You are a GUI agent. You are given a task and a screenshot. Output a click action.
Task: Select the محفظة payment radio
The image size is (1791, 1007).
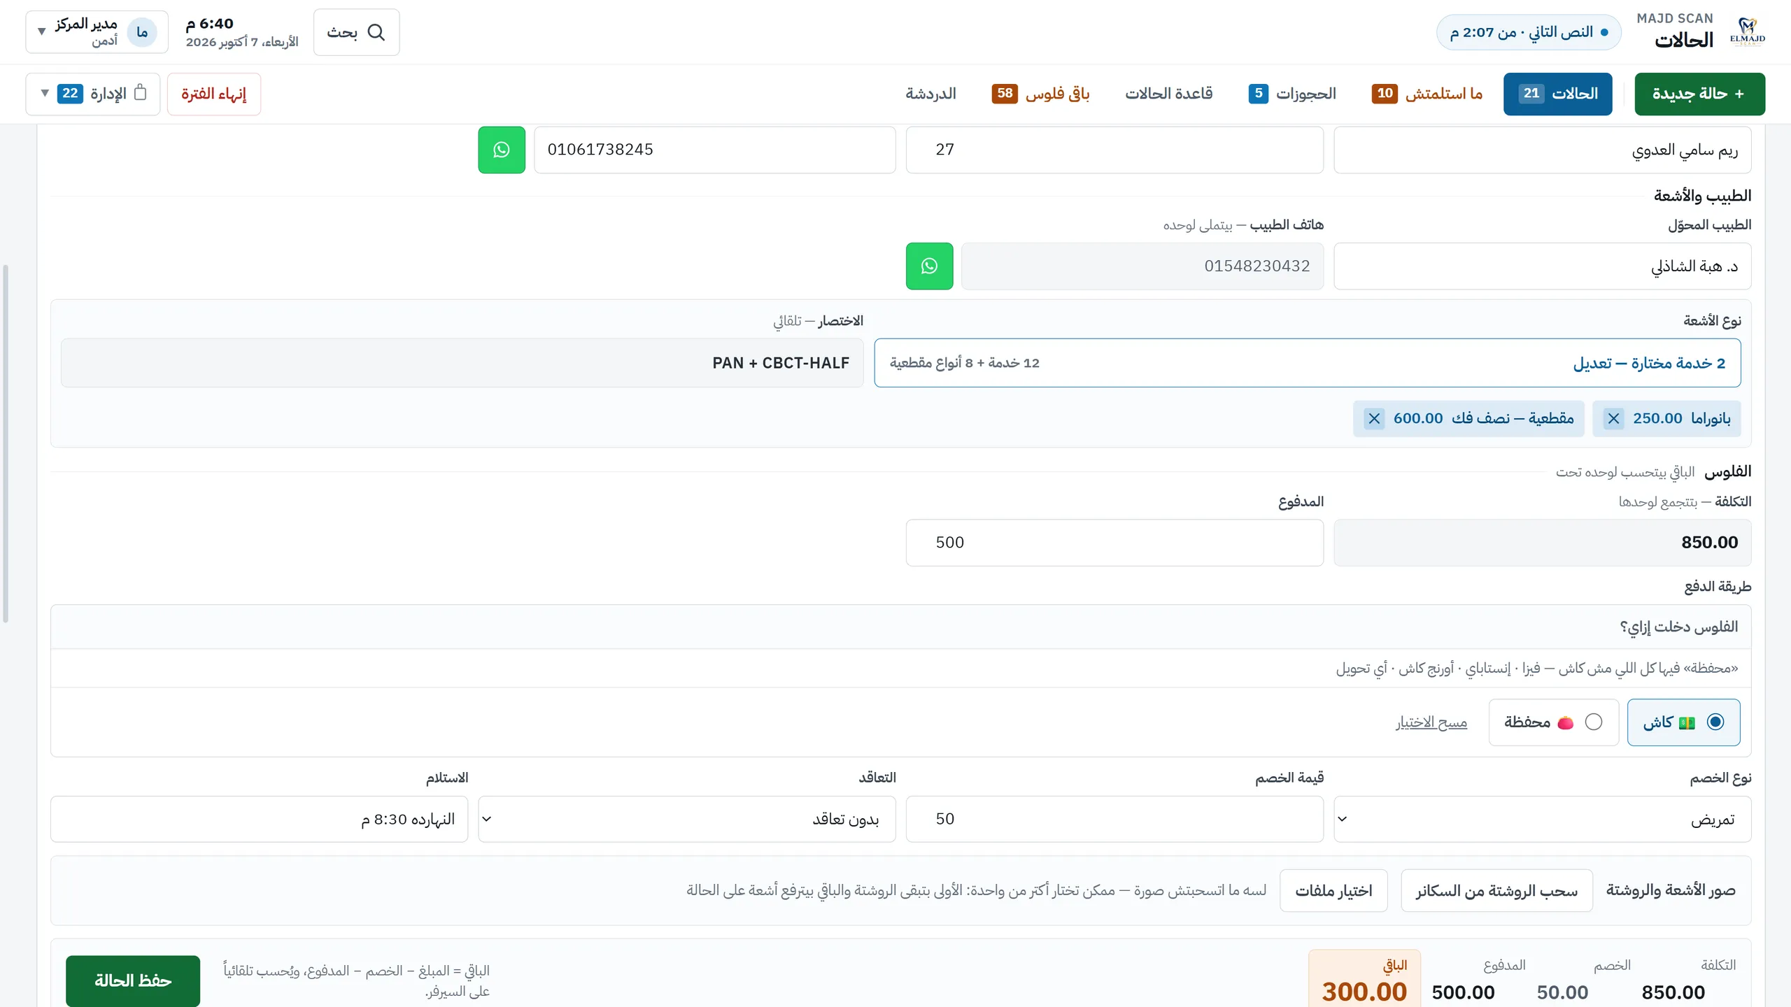(x=1594, y=722)
